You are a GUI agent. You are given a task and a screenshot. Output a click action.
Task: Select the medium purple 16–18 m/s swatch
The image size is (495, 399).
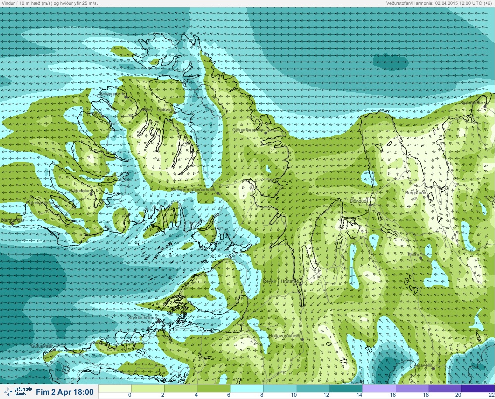point(412,388)
